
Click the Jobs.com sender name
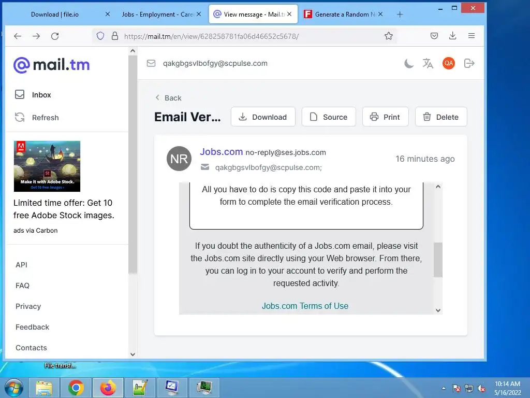(x=222, y=152)
